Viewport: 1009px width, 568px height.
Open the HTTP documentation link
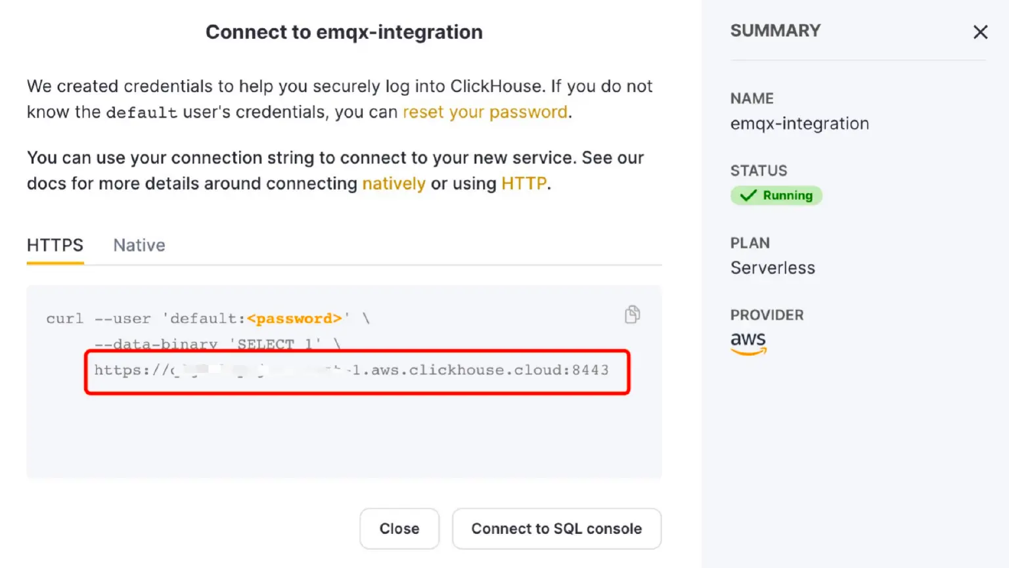[x=524, y=183]
